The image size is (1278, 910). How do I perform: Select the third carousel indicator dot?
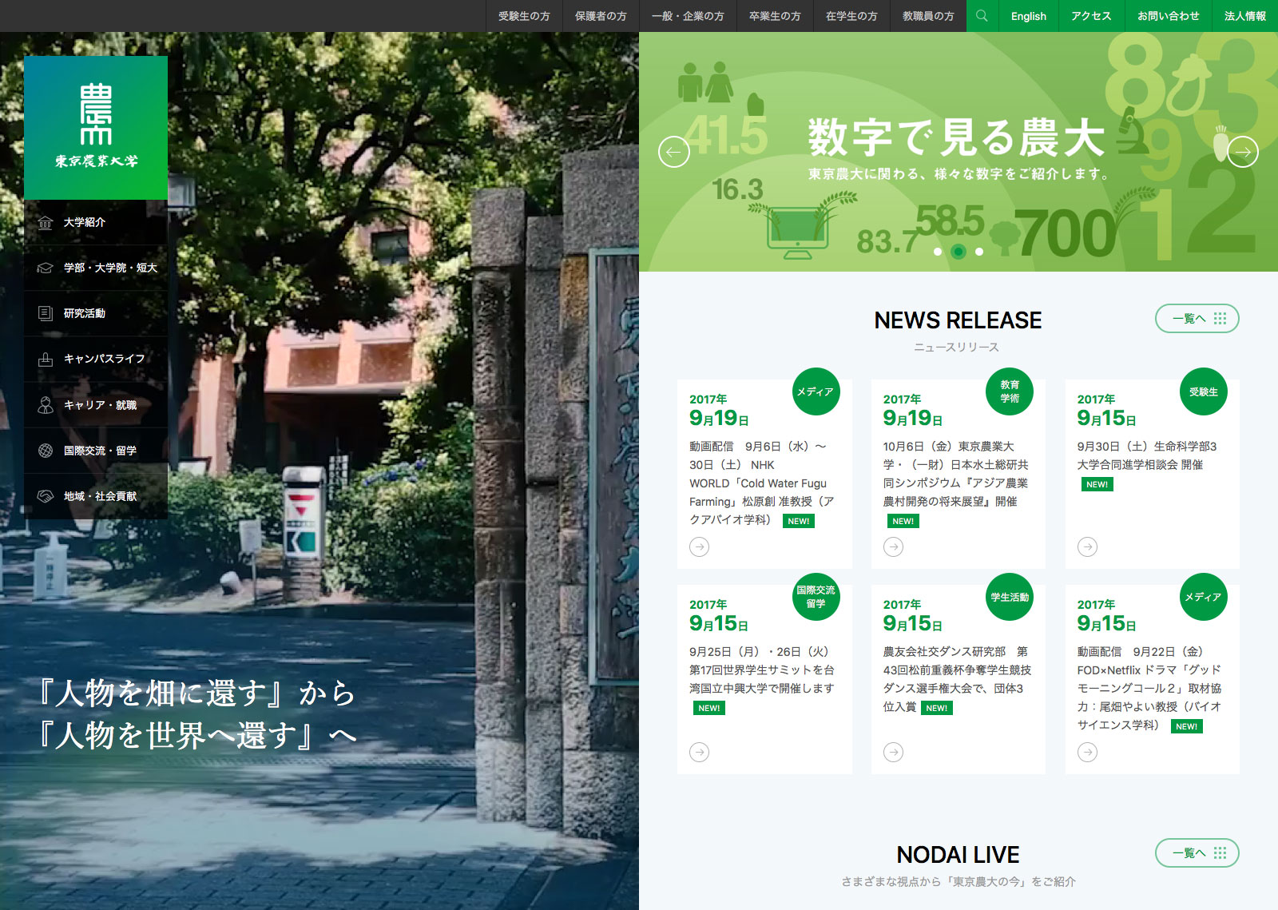point(979,252)
